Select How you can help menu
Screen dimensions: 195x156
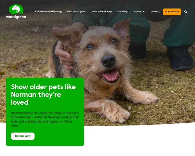click(x=102, y=12)
